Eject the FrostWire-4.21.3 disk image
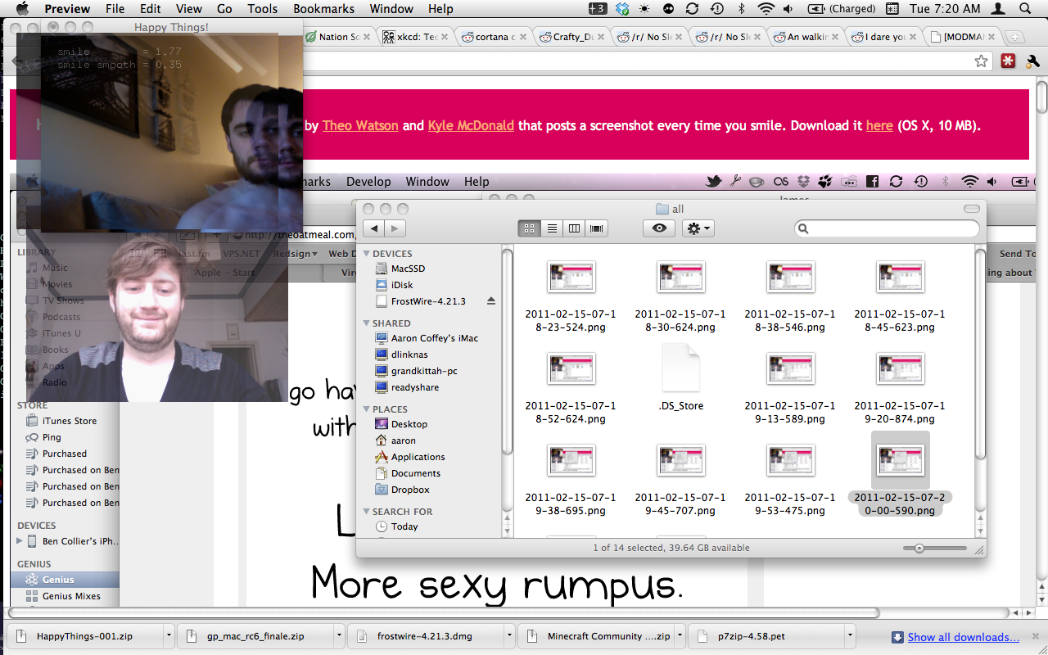Screen dimensions: 1048x655 [491, 301]
